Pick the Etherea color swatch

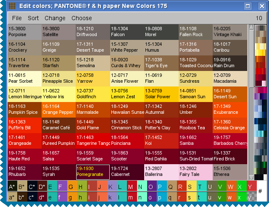230,172
